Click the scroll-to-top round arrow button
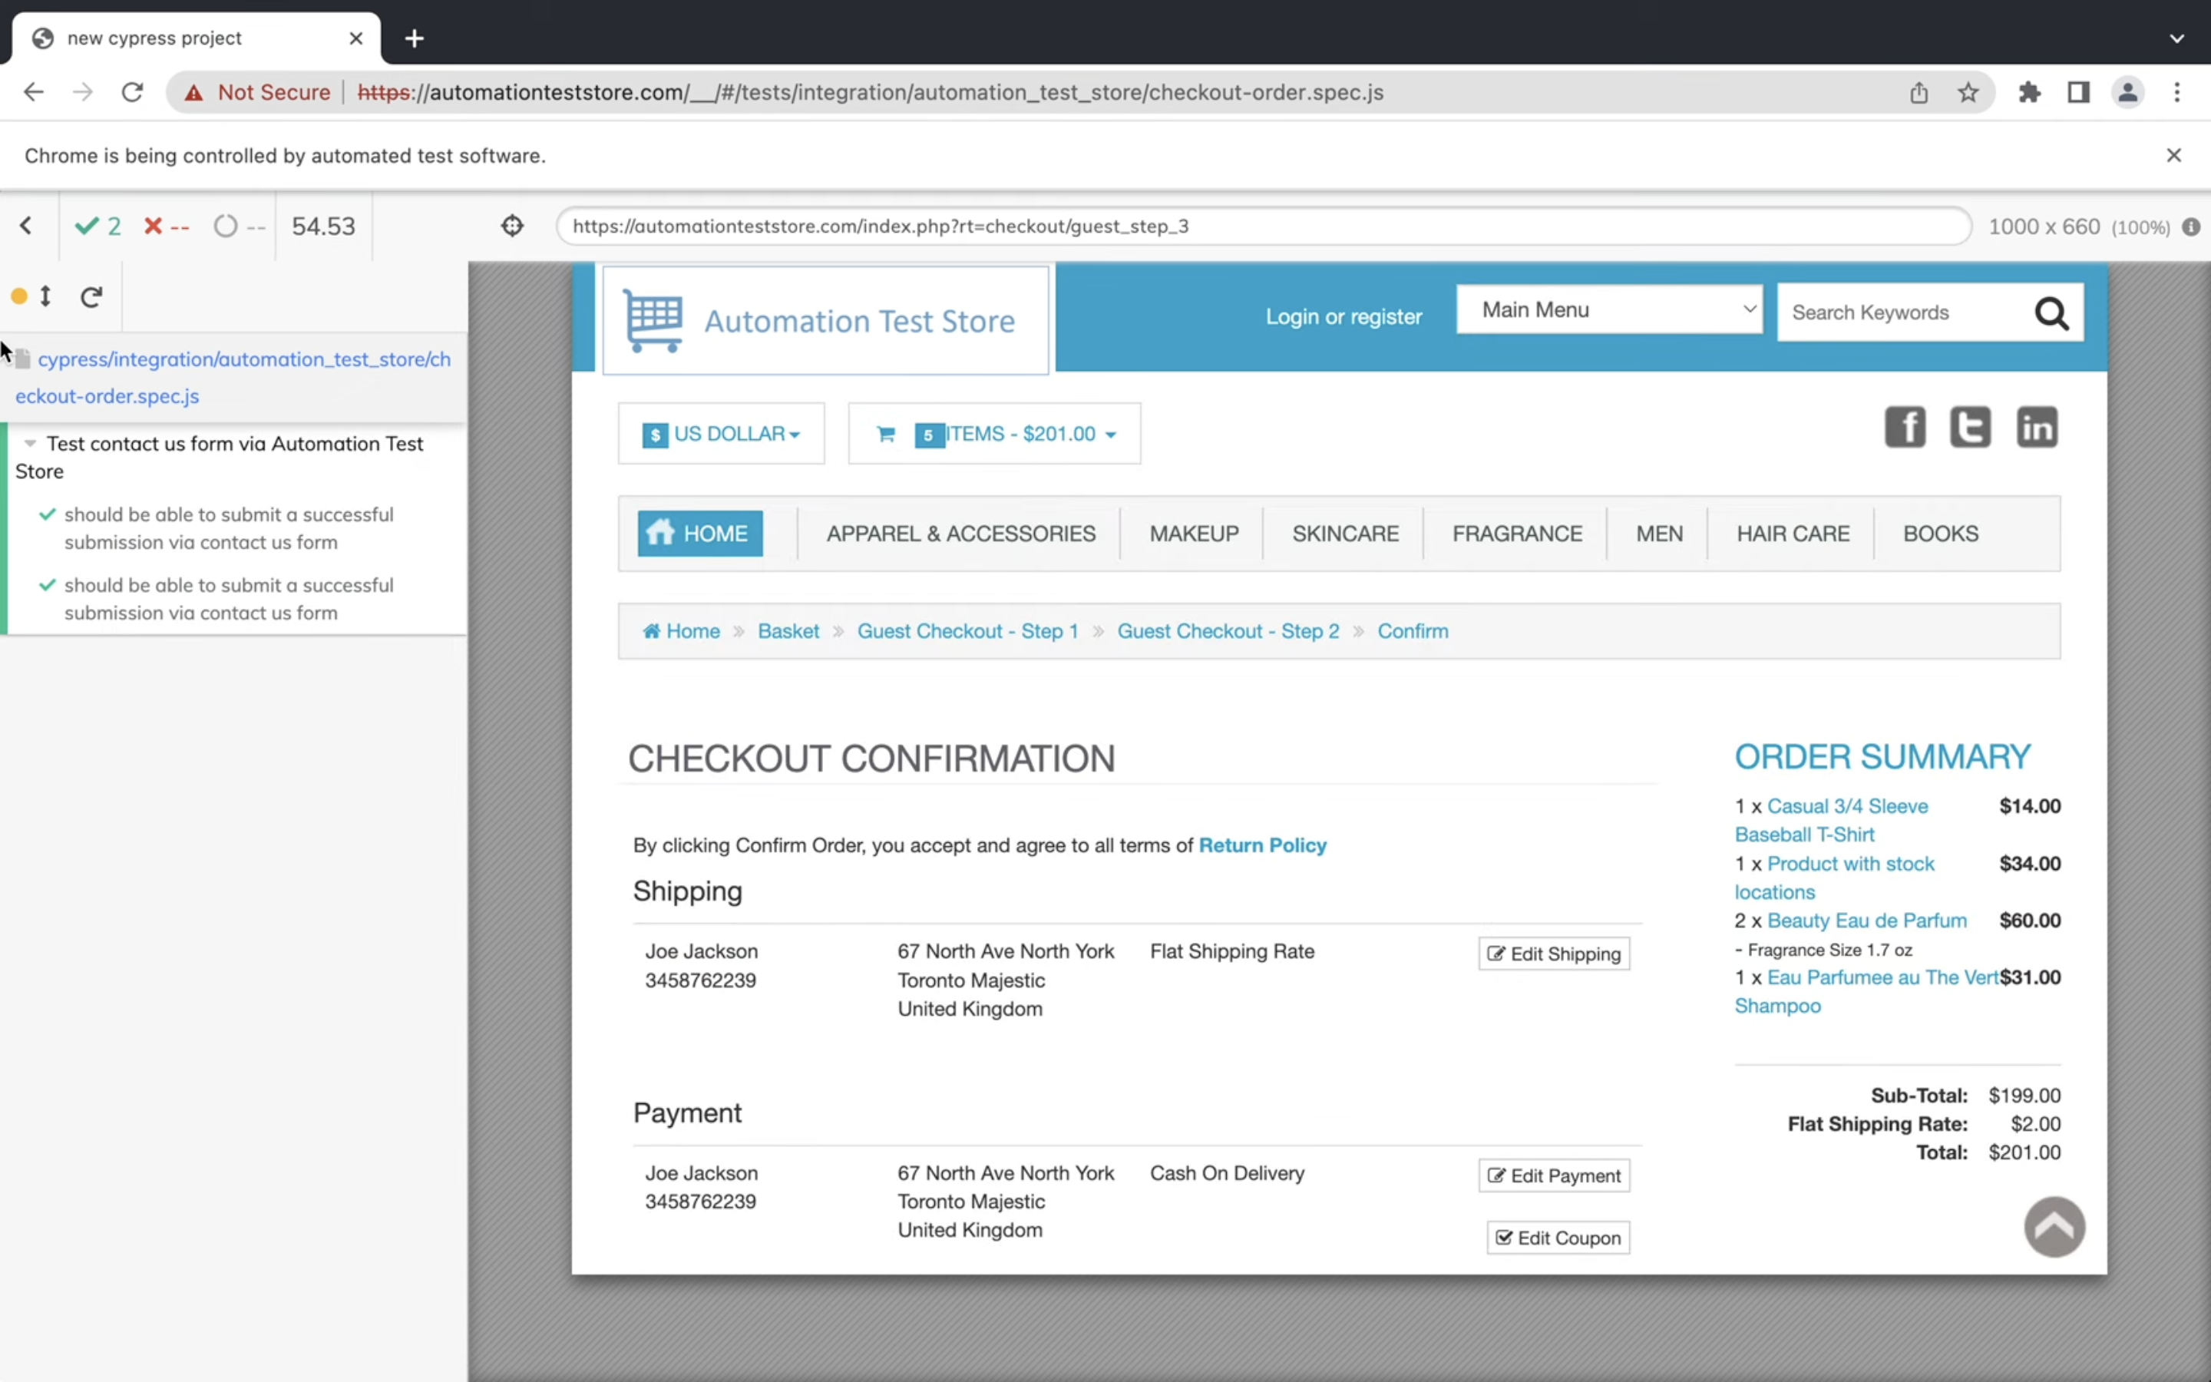The image size is (2211, 1382). (2054, 1227)
